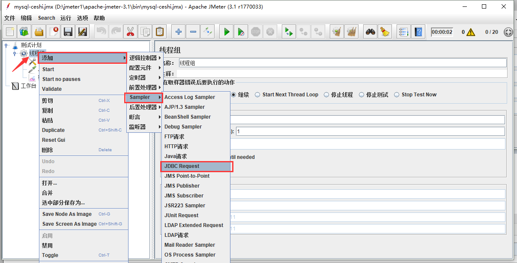The height and width of the screenshot is (263, 517).
Task: Click 选中部分保存为 menu entry
Action: 84,203
